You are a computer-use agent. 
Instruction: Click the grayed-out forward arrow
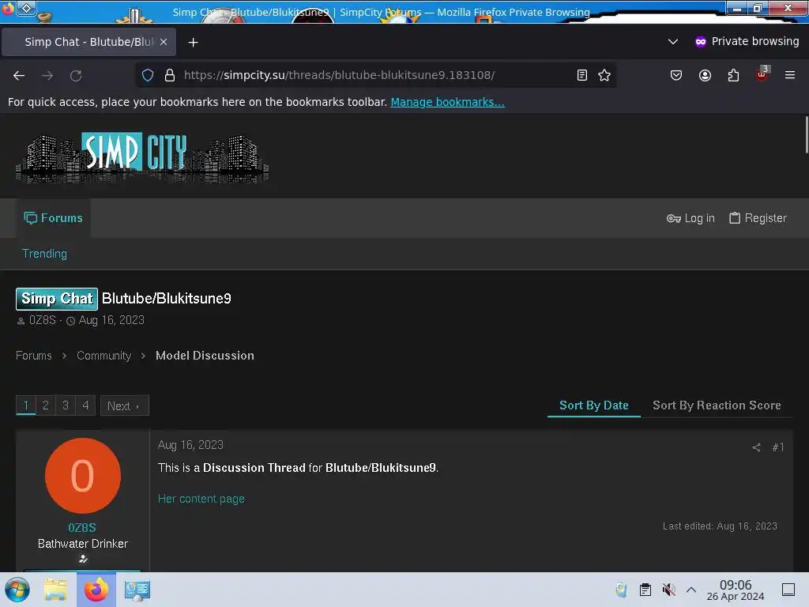point(47,75)
